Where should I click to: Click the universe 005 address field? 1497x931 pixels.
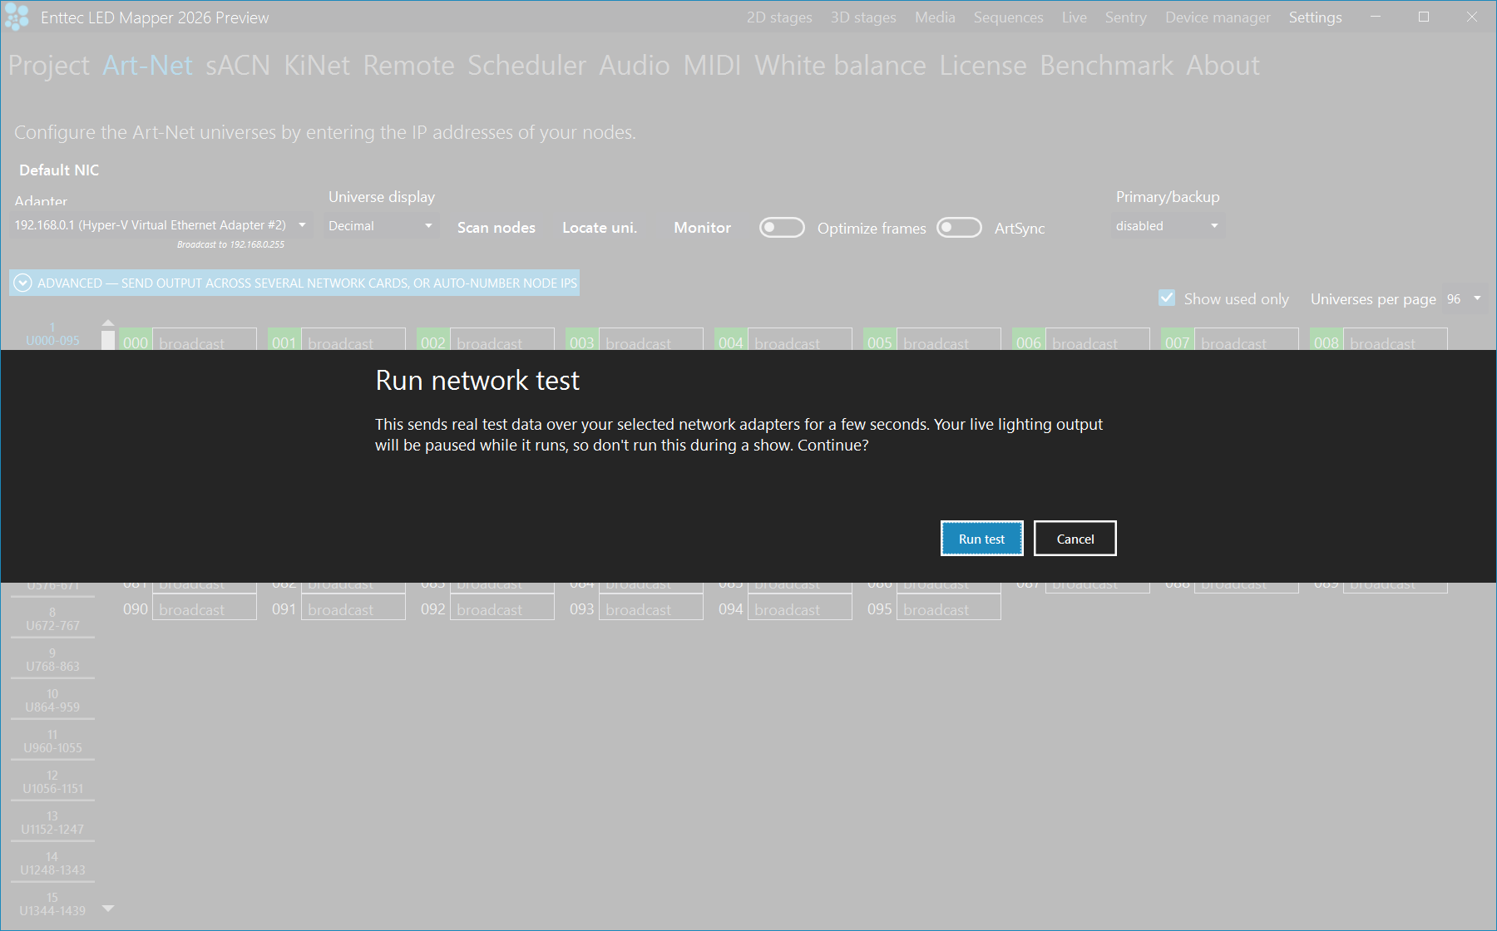coord(949,340)
